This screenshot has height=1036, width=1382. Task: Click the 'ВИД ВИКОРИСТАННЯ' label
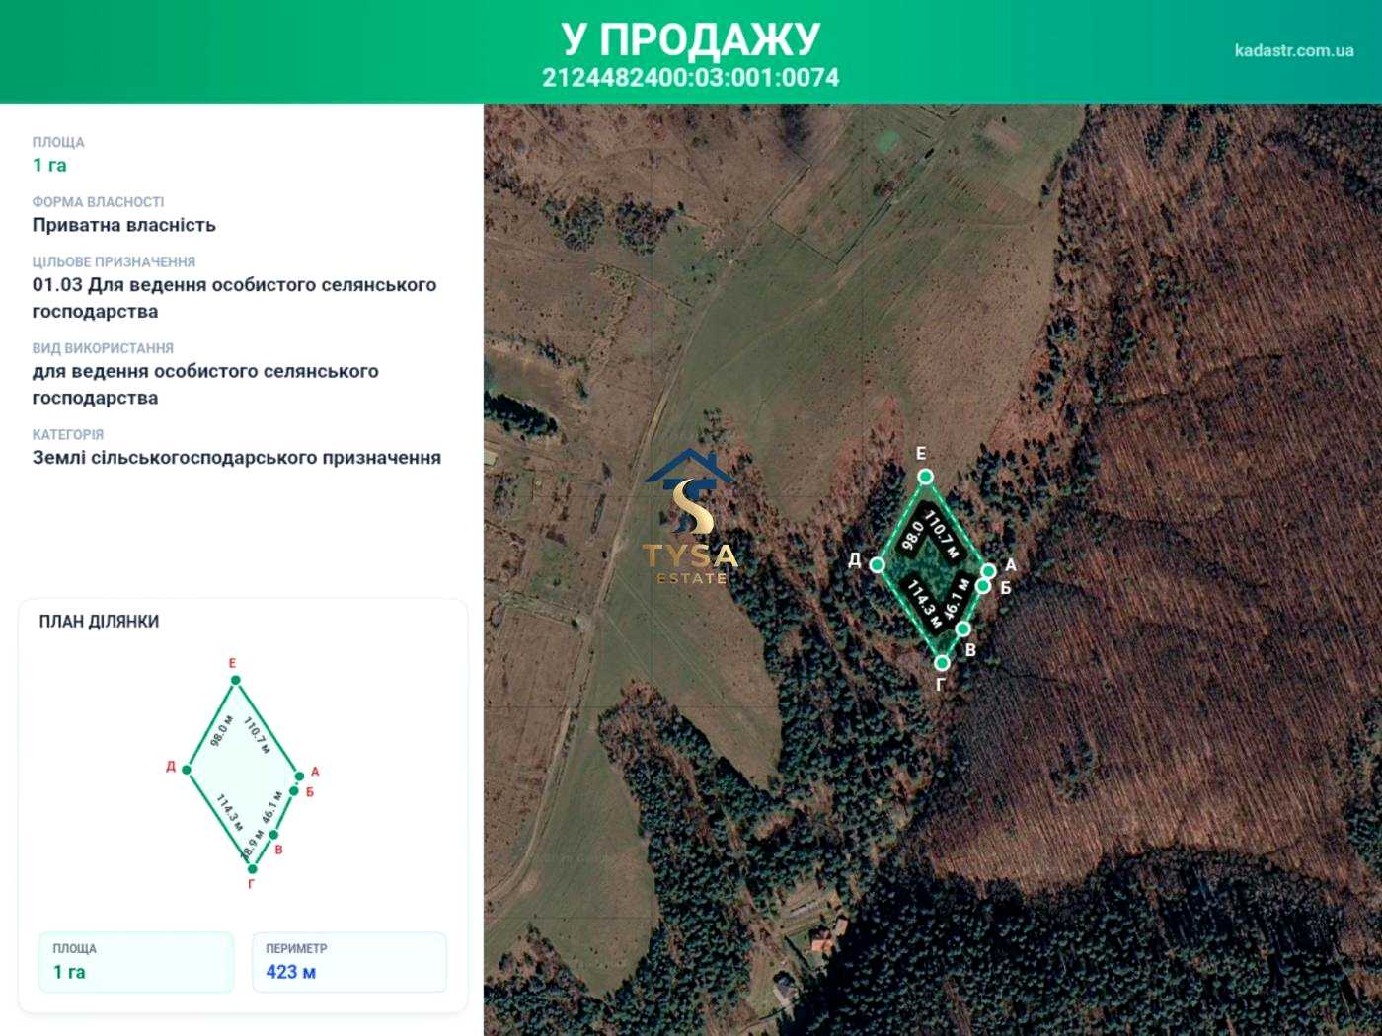pyautogui.click(x=103, y=348)
